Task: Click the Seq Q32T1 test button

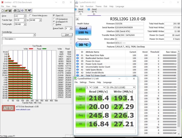Action: point(81,98)
